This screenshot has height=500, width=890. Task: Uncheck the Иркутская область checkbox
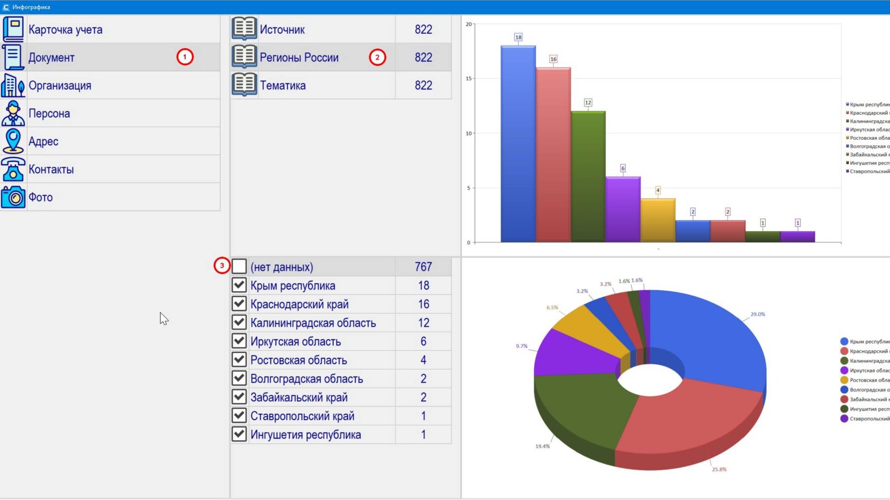click(239, 341)
